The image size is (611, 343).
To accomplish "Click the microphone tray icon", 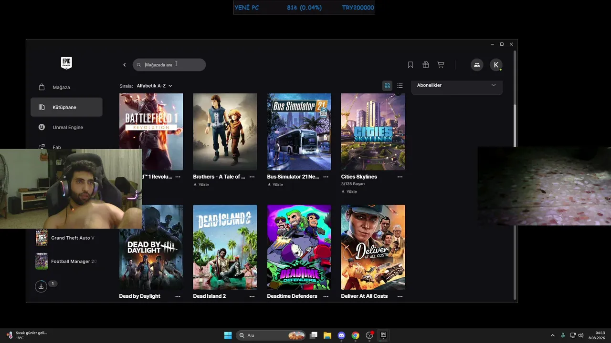I will pyautogui.click(x=563, y=335).
